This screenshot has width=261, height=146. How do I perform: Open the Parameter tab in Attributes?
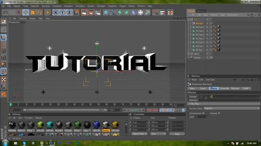pos(224,88)
